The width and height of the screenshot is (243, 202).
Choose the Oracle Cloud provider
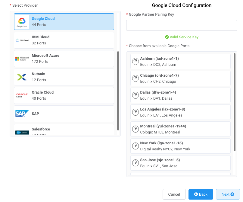coord(64,95)
